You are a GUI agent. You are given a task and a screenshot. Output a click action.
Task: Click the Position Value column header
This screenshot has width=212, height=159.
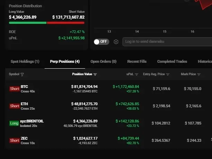[82, 74]
